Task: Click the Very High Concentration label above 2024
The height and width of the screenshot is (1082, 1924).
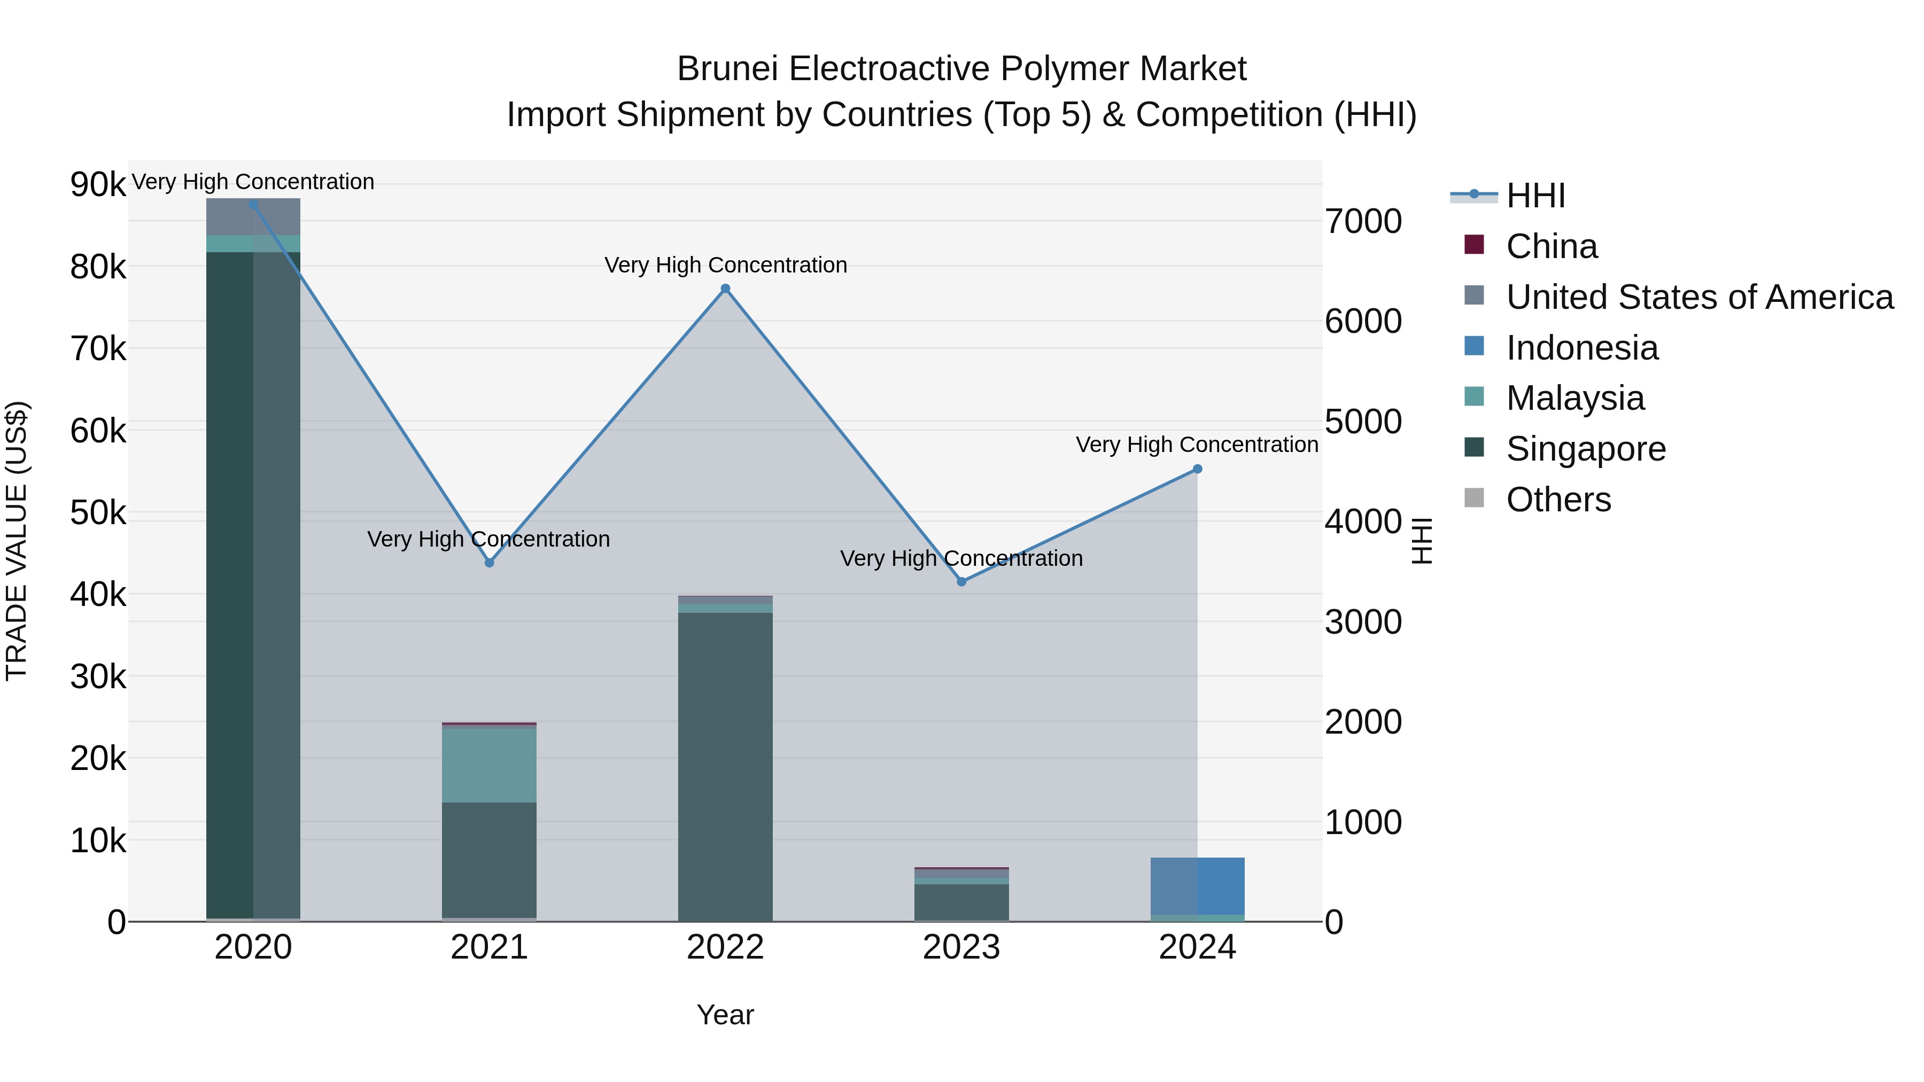Action: (x=1197, y=445)
